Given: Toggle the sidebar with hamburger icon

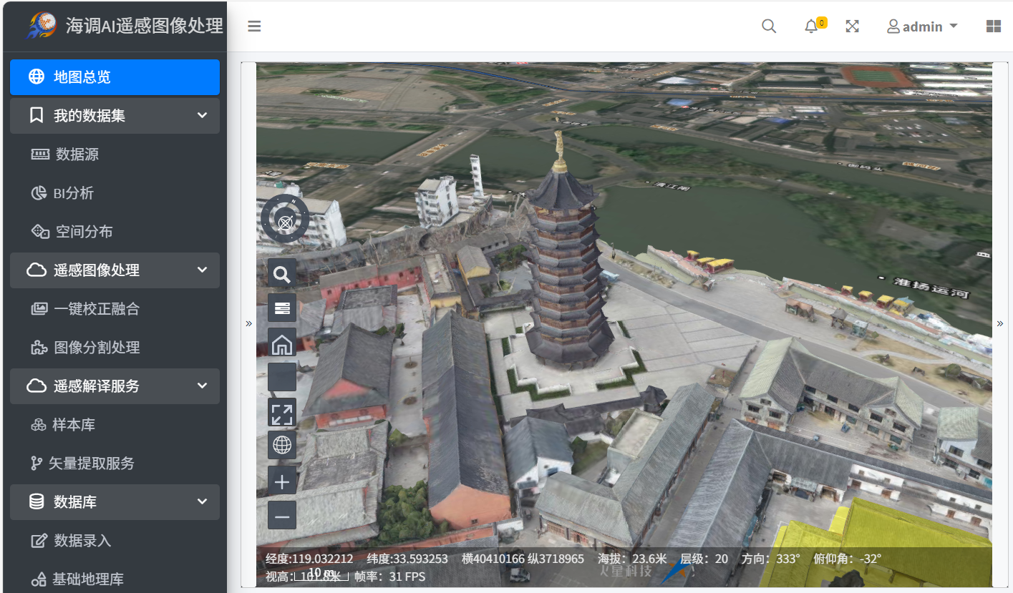Looking at the screenshot, I should (254, 26).
